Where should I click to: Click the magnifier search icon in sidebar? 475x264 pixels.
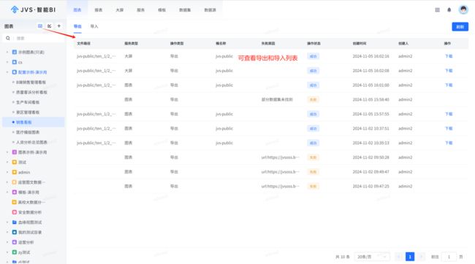[8, 38]
